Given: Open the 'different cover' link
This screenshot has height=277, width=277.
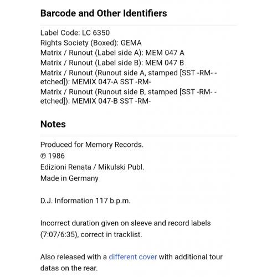Looking at the screenshot, I should pos(133,257).
